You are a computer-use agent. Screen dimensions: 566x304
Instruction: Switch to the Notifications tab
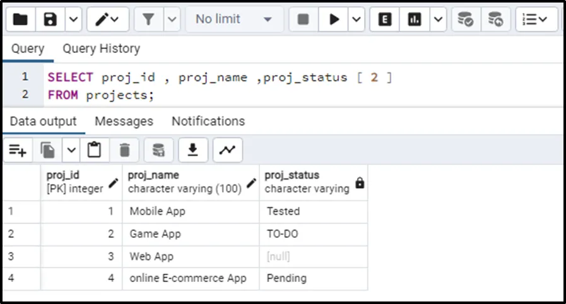(x=208, y=121)
